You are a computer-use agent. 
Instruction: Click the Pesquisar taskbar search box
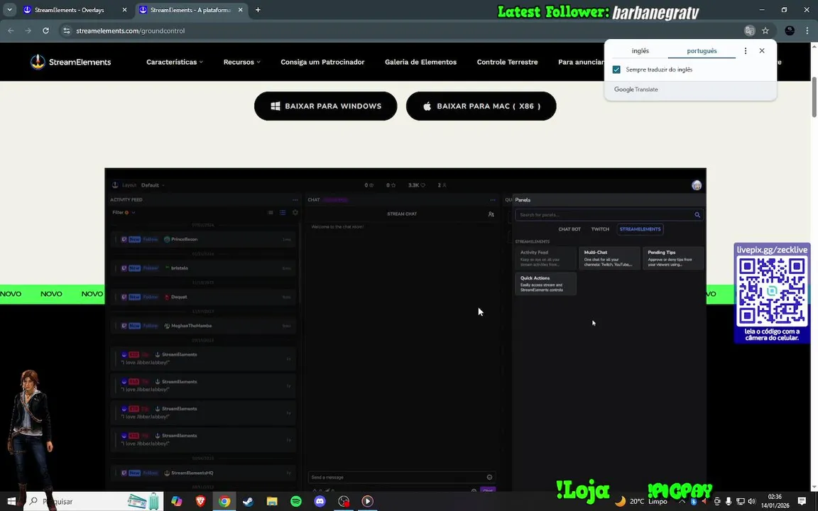point(93,501)
